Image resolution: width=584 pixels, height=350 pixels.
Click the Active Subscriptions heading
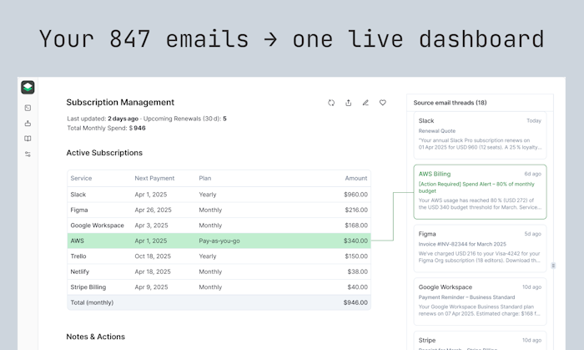point(104,153)
